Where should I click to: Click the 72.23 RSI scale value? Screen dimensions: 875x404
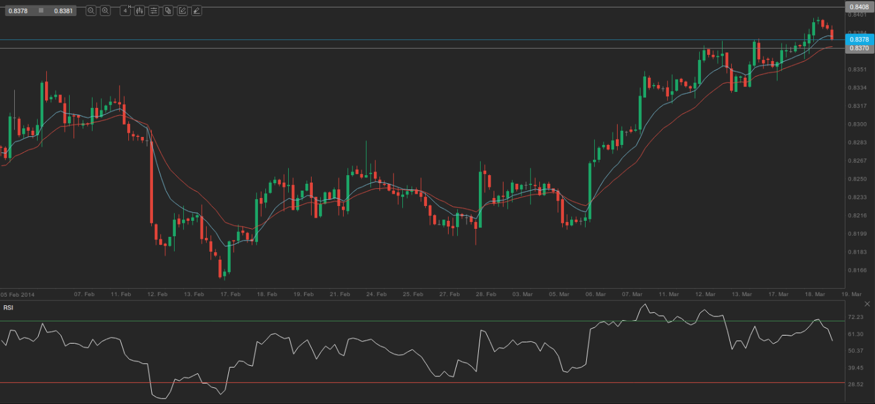coord(856,317)
